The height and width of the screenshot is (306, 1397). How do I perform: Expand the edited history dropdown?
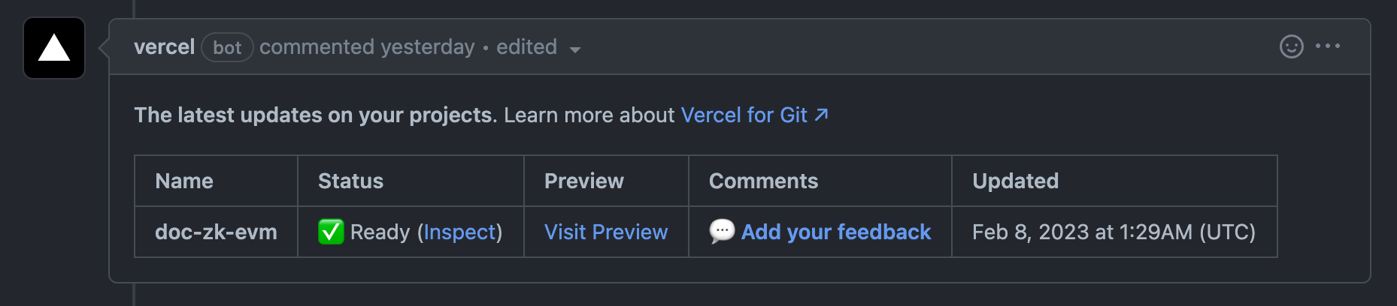click(574, 49)
